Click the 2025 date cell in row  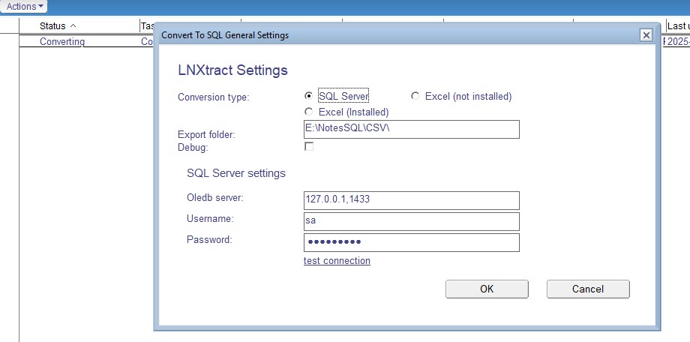[677, 42]
